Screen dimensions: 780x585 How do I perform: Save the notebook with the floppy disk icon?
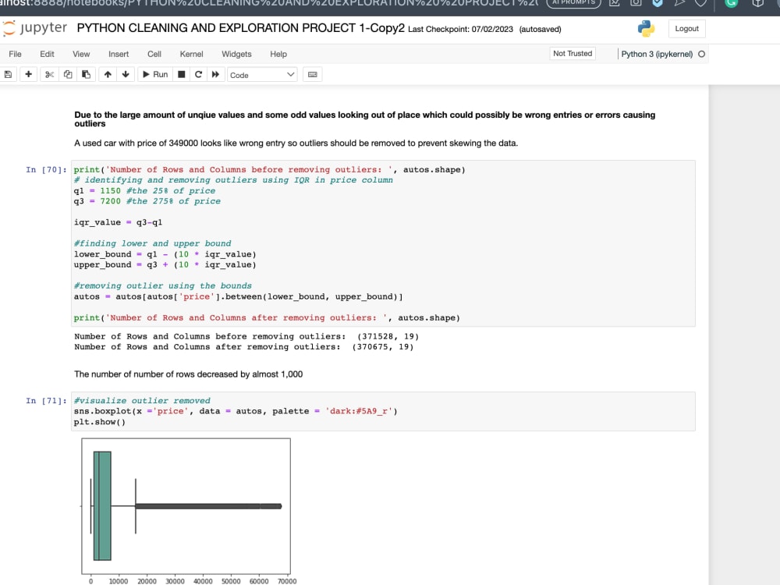click(8, 74)
